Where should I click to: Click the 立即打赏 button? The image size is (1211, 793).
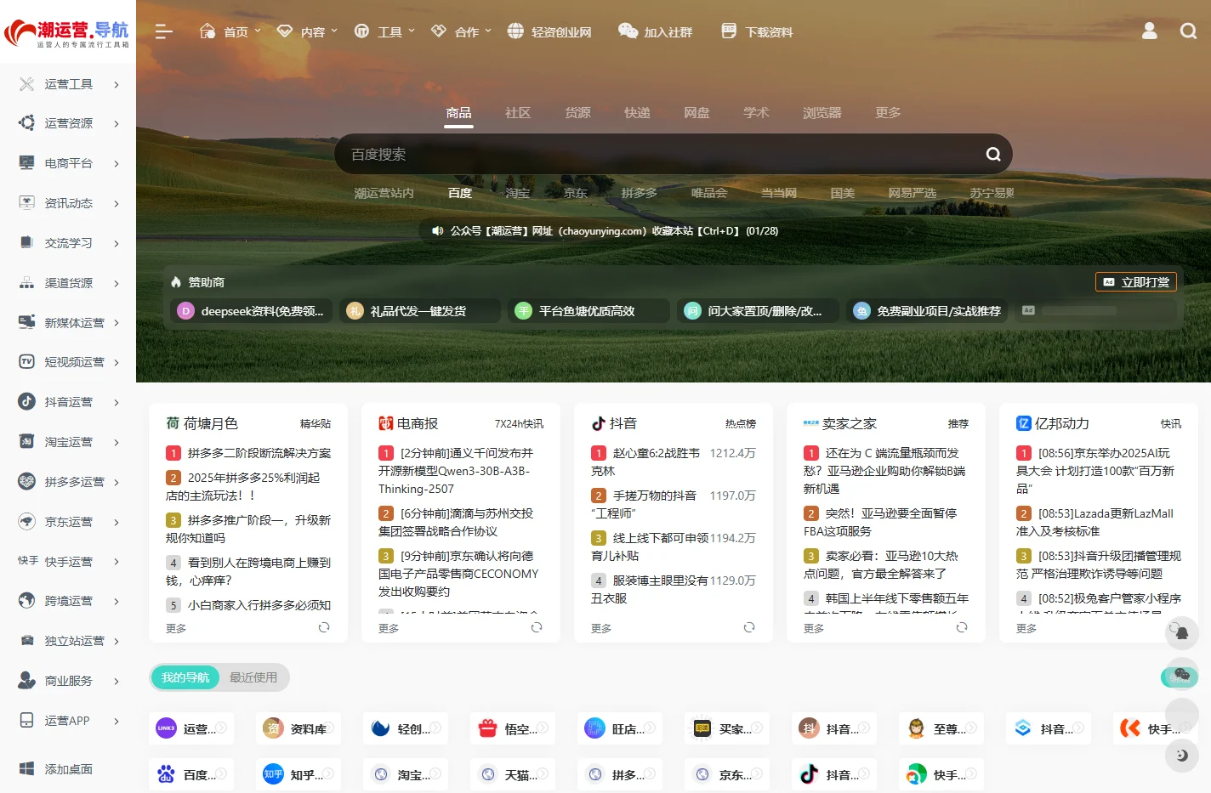1136,281
